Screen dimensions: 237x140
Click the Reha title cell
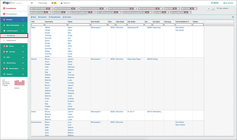[x=33, y=28]
